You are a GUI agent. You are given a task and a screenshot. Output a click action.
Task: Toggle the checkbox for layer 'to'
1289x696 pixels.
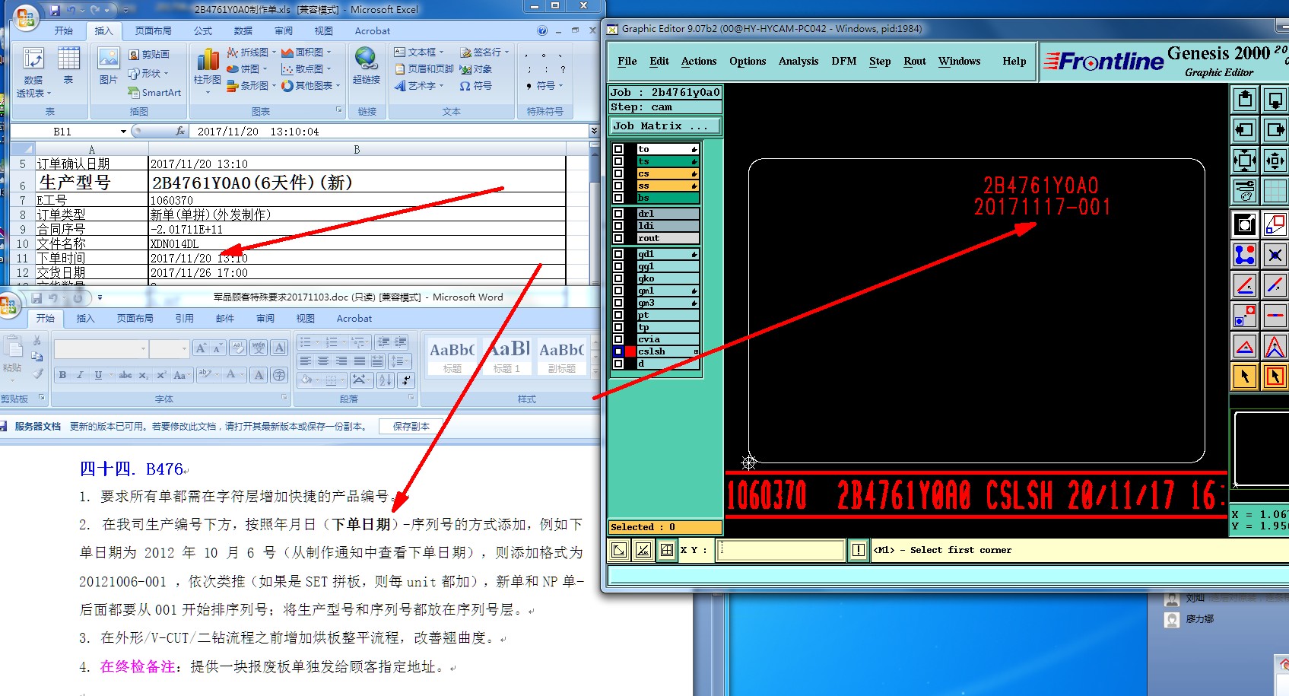[x=618, y=149]
